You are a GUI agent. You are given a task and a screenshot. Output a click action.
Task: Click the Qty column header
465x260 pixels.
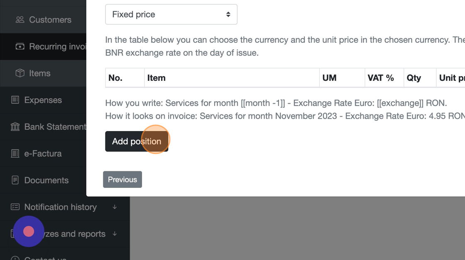(414, 78)
